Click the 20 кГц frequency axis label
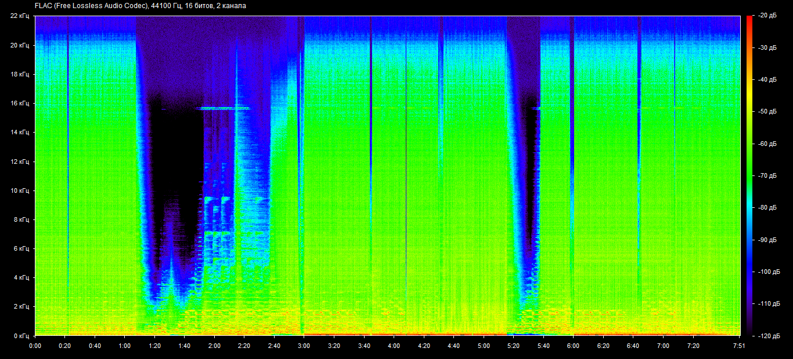This screenshot has width=793, height=359. [20, 45]
